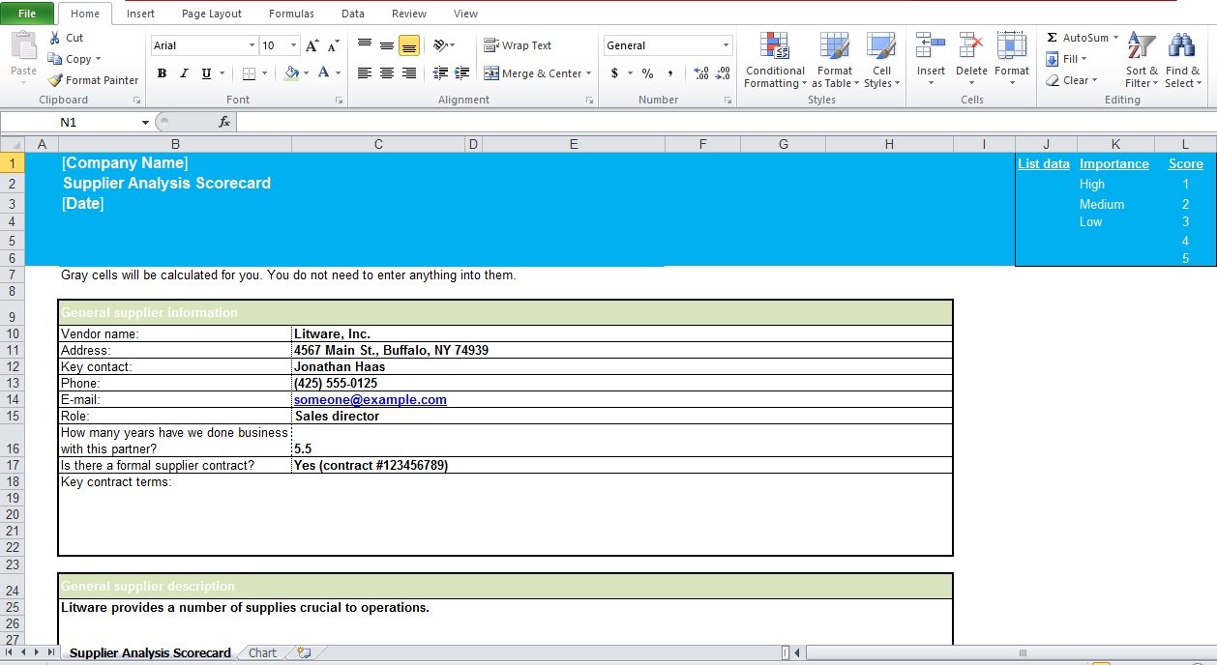Screen dimensions: 1217x665
Task: Click the insert new worksheet tab button
Action: tap(304, 653)
